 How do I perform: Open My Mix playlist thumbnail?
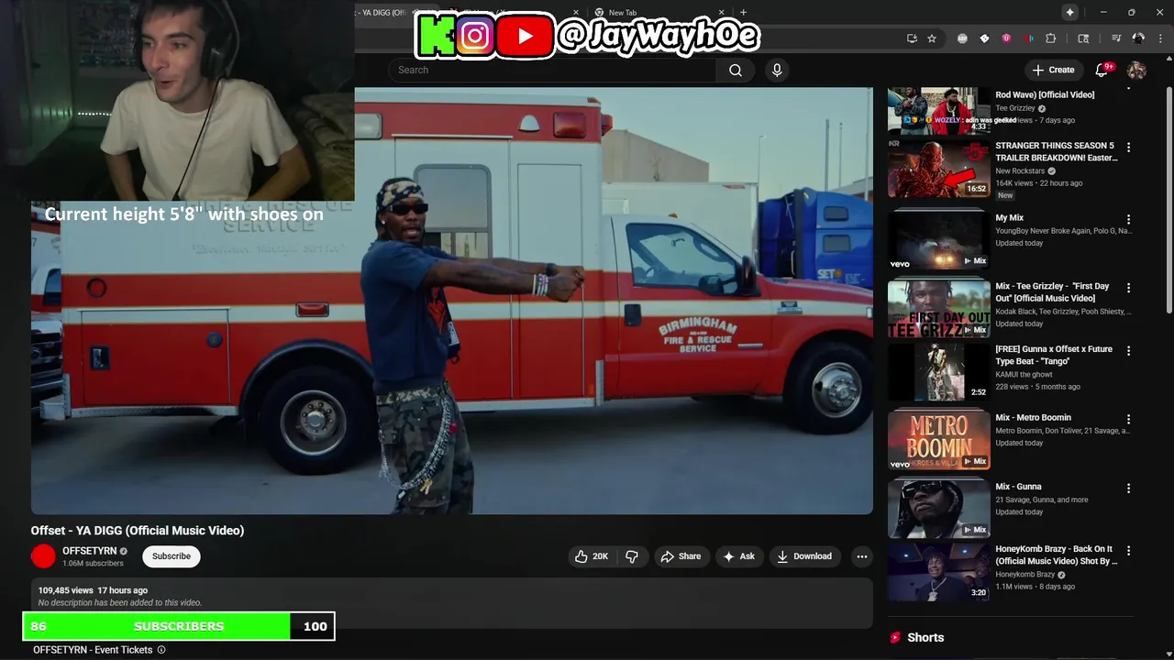point(938,241)
